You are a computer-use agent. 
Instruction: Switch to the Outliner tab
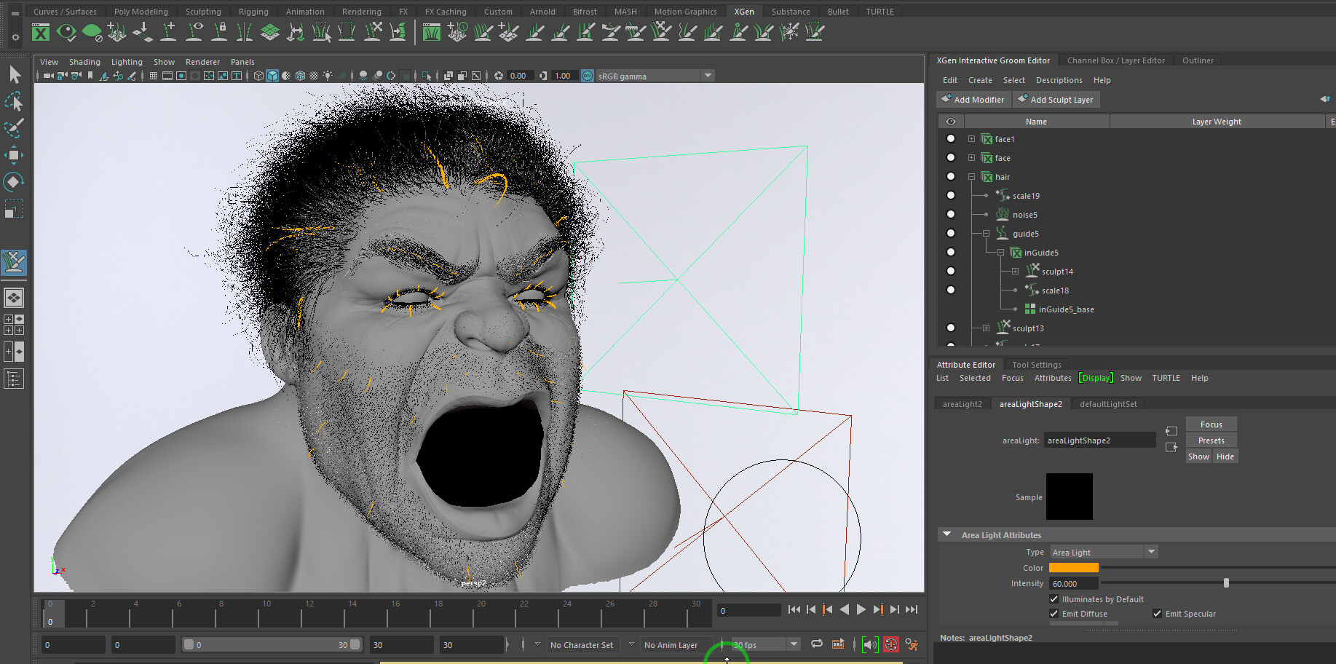click(x=1198, y=60)
